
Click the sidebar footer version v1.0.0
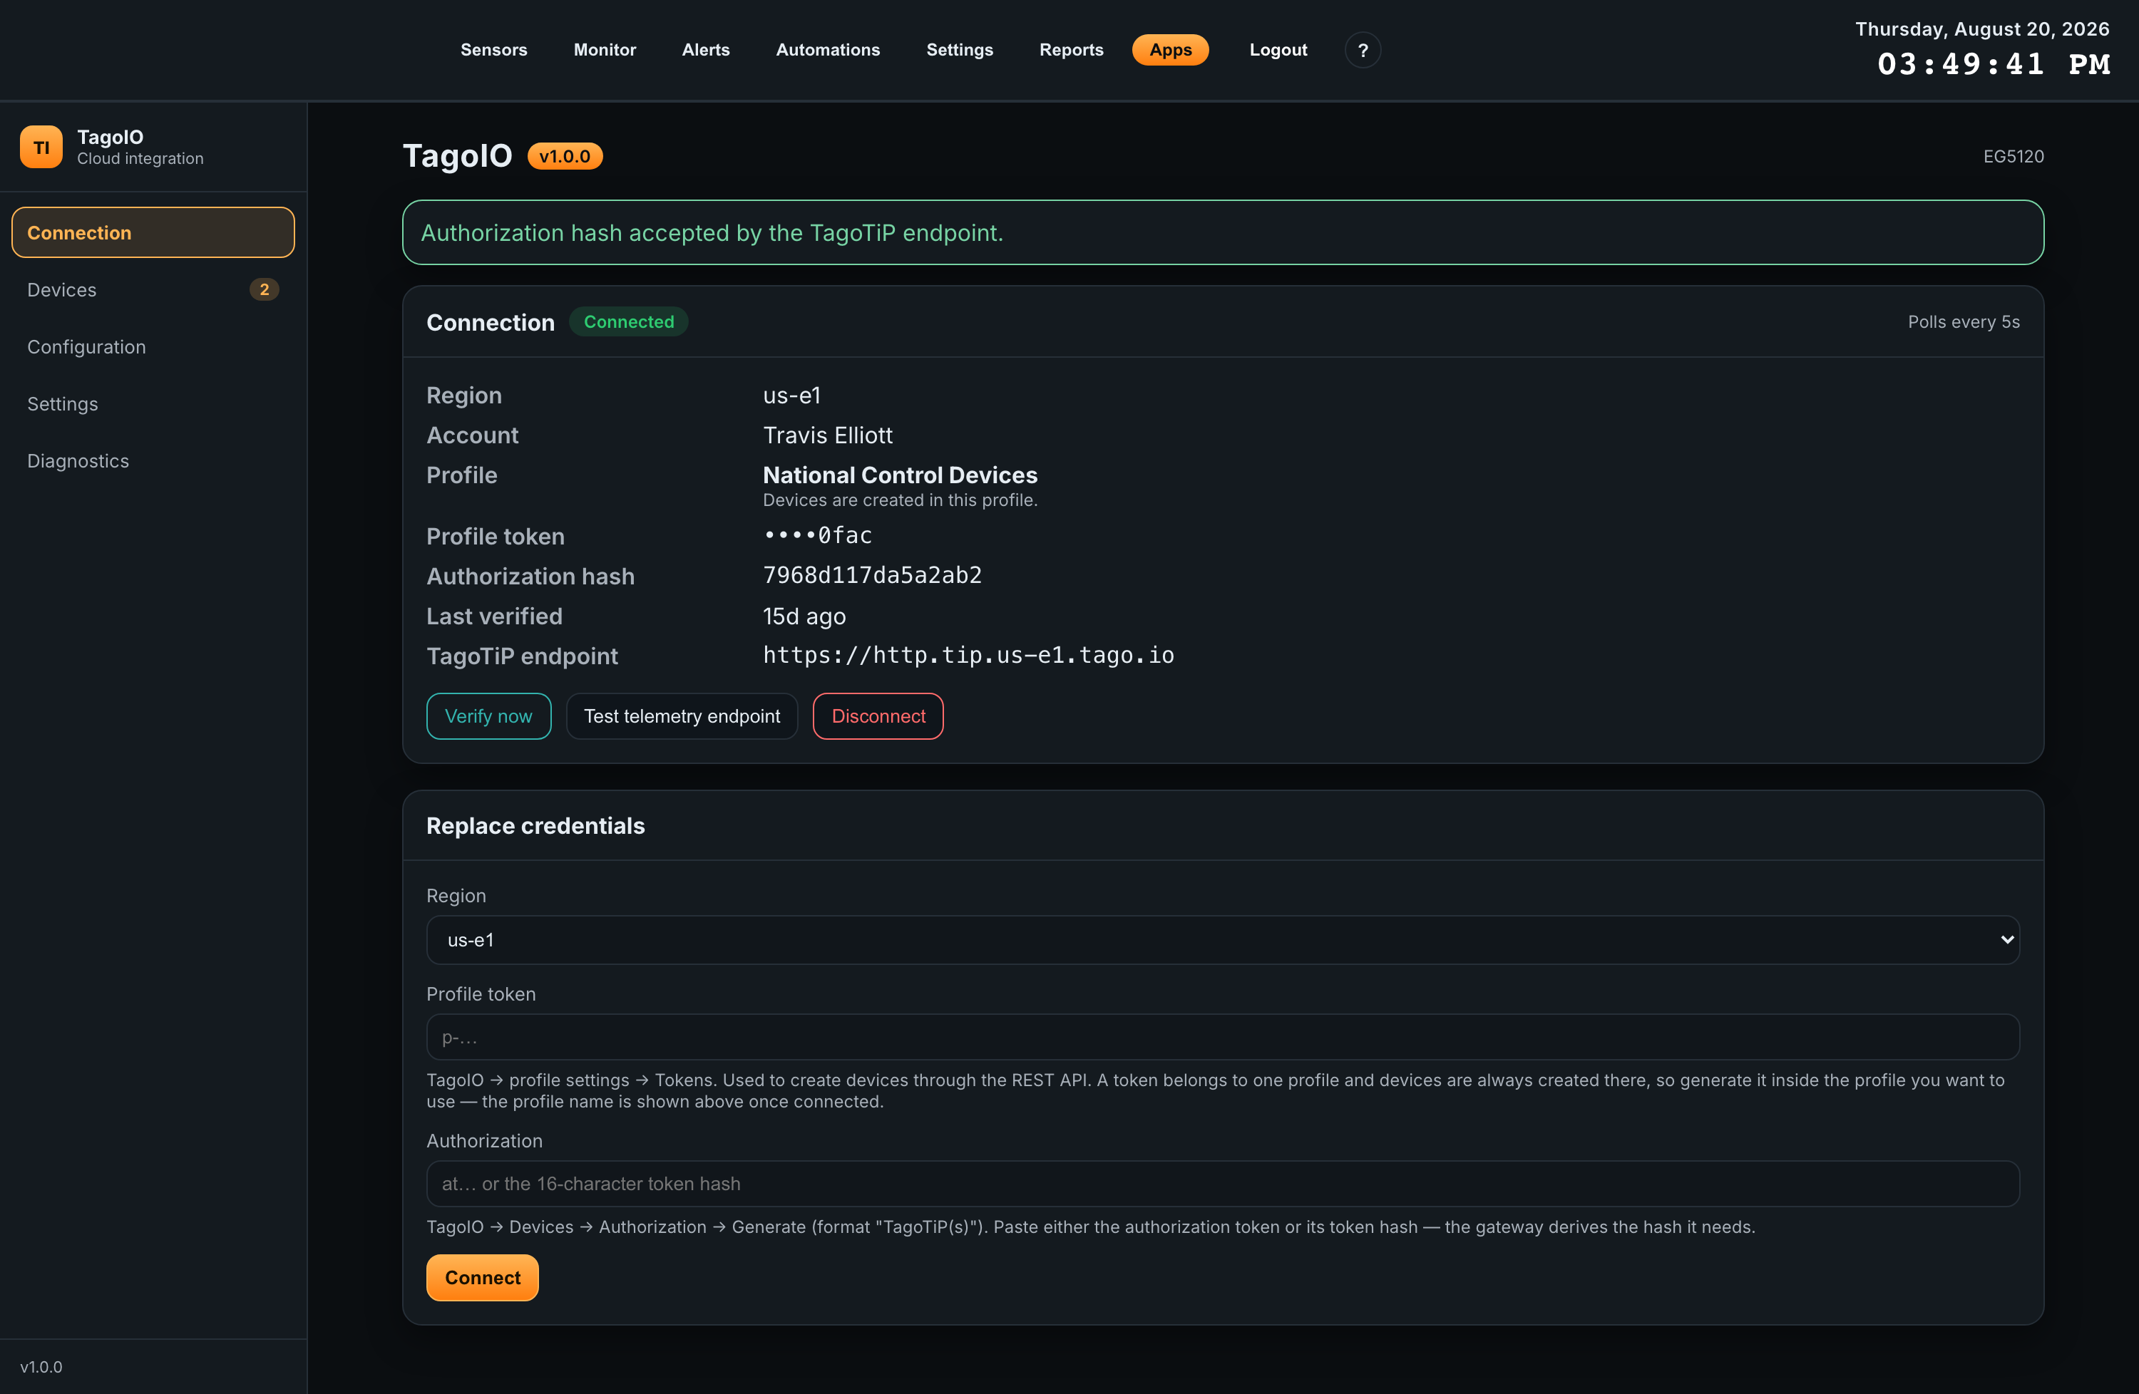click(41, 1366)
